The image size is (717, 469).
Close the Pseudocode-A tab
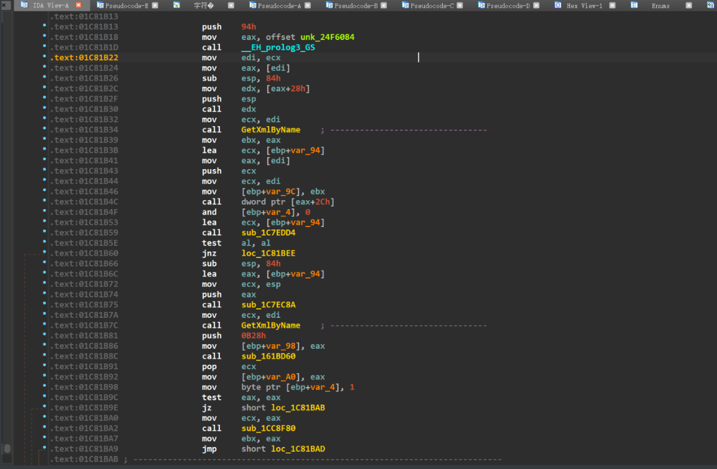pyautogui.click(x=308, y=5)
